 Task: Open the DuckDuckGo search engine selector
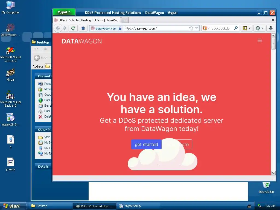pos(206,28)
